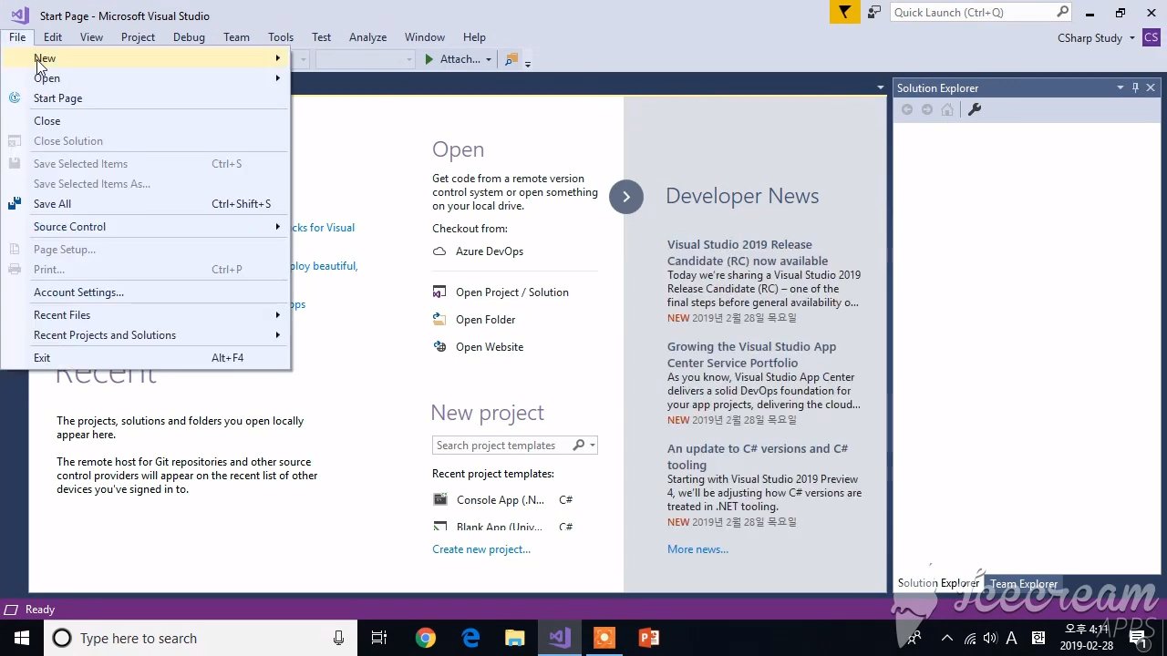Open the Edit menu

53,37
